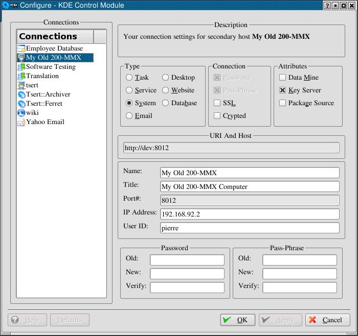358x336 pixels.
Task: Enable the SSL checkbox
Action: click(217, 103)
